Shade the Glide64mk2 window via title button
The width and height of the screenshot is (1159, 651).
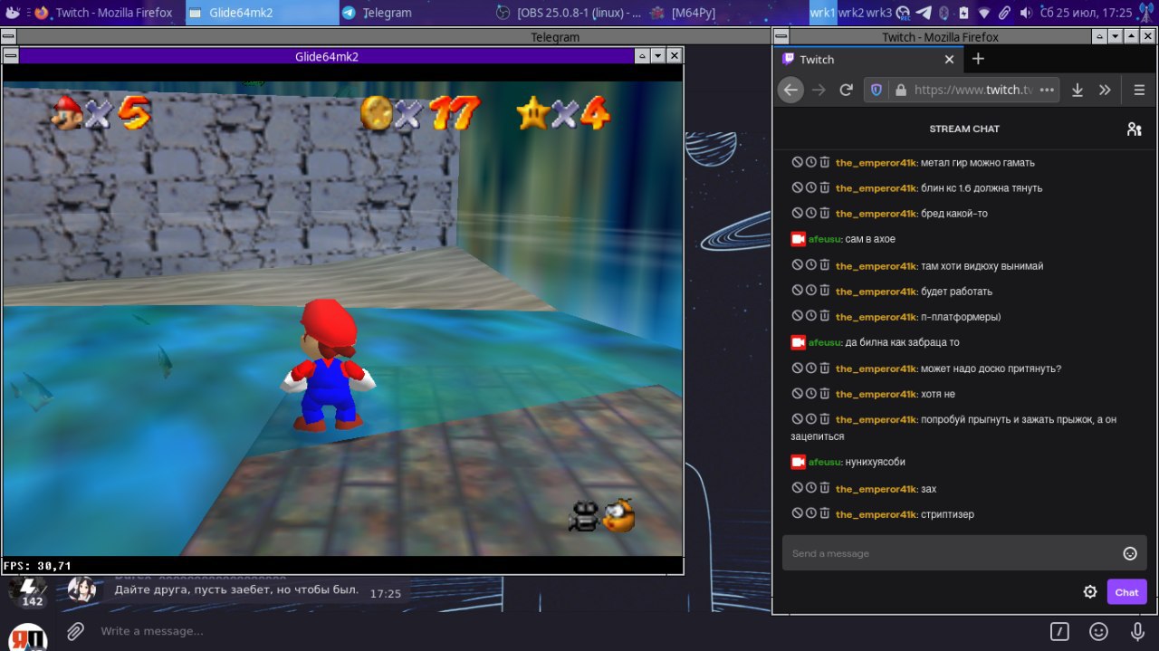[643, 56]
